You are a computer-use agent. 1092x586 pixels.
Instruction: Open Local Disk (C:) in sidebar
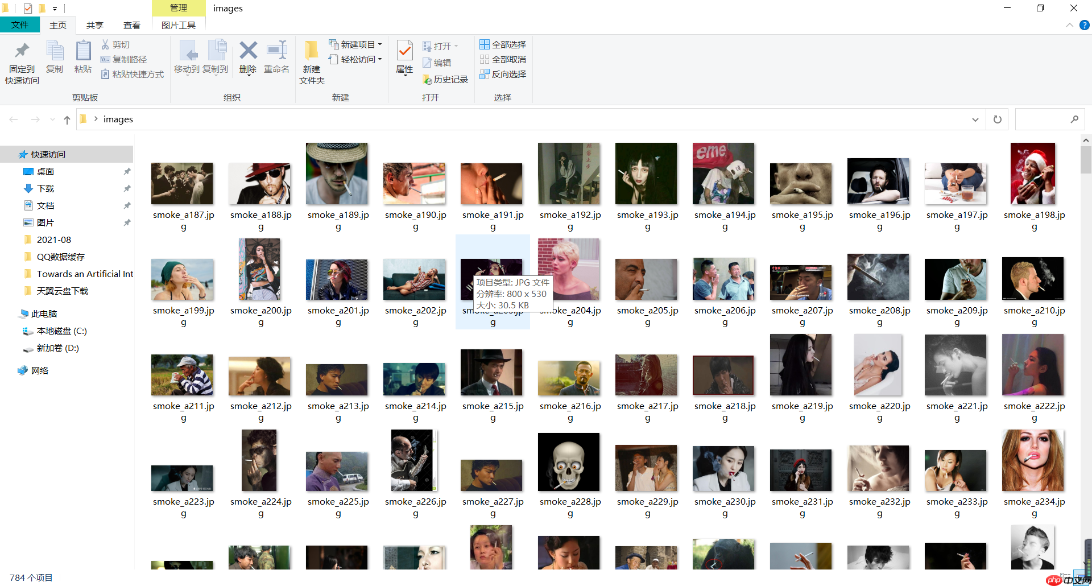(61, 331)
